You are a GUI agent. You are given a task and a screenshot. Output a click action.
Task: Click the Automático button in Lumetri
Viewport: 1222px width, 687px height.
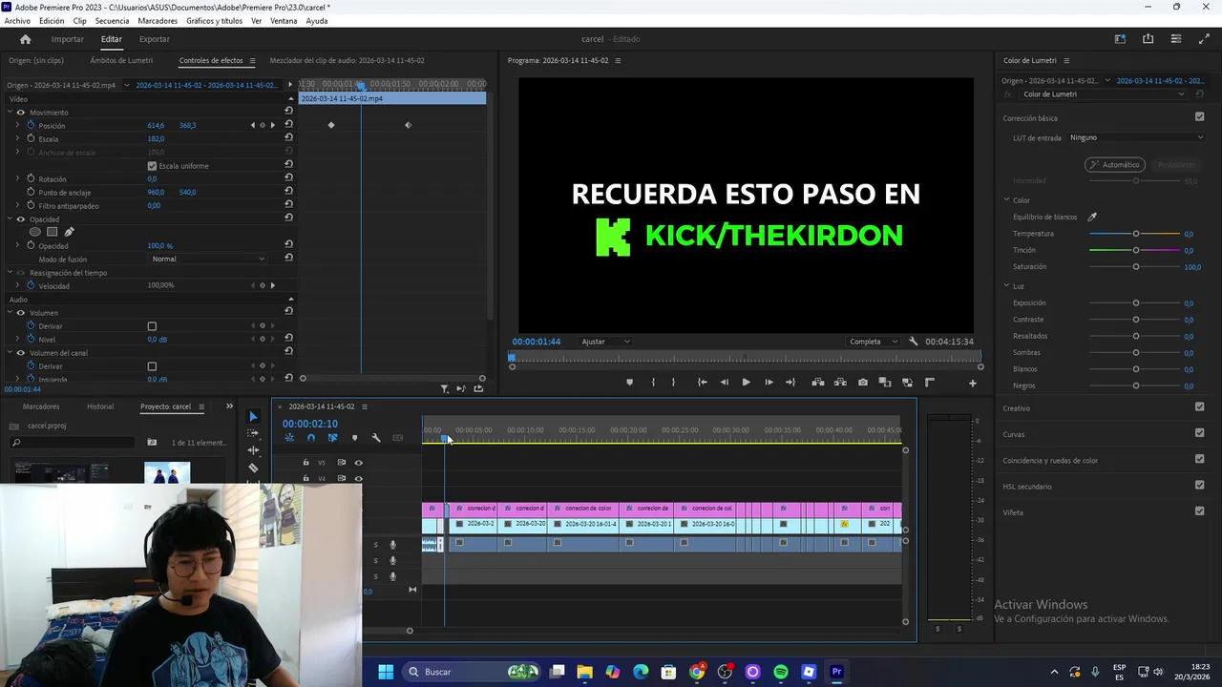(1114, 164)
